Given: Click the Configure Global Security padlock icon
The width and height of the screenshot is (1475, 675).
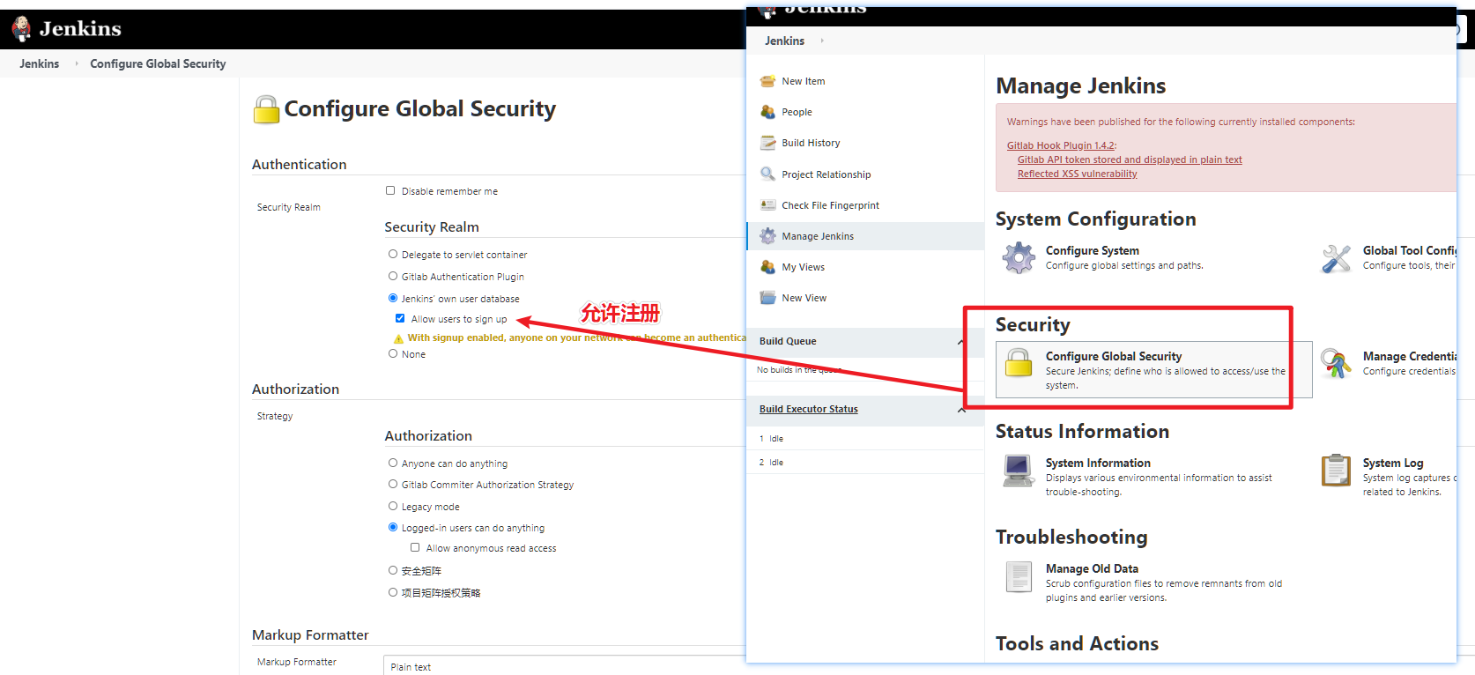Looking at the screenshot, I should coord(1019,362).
